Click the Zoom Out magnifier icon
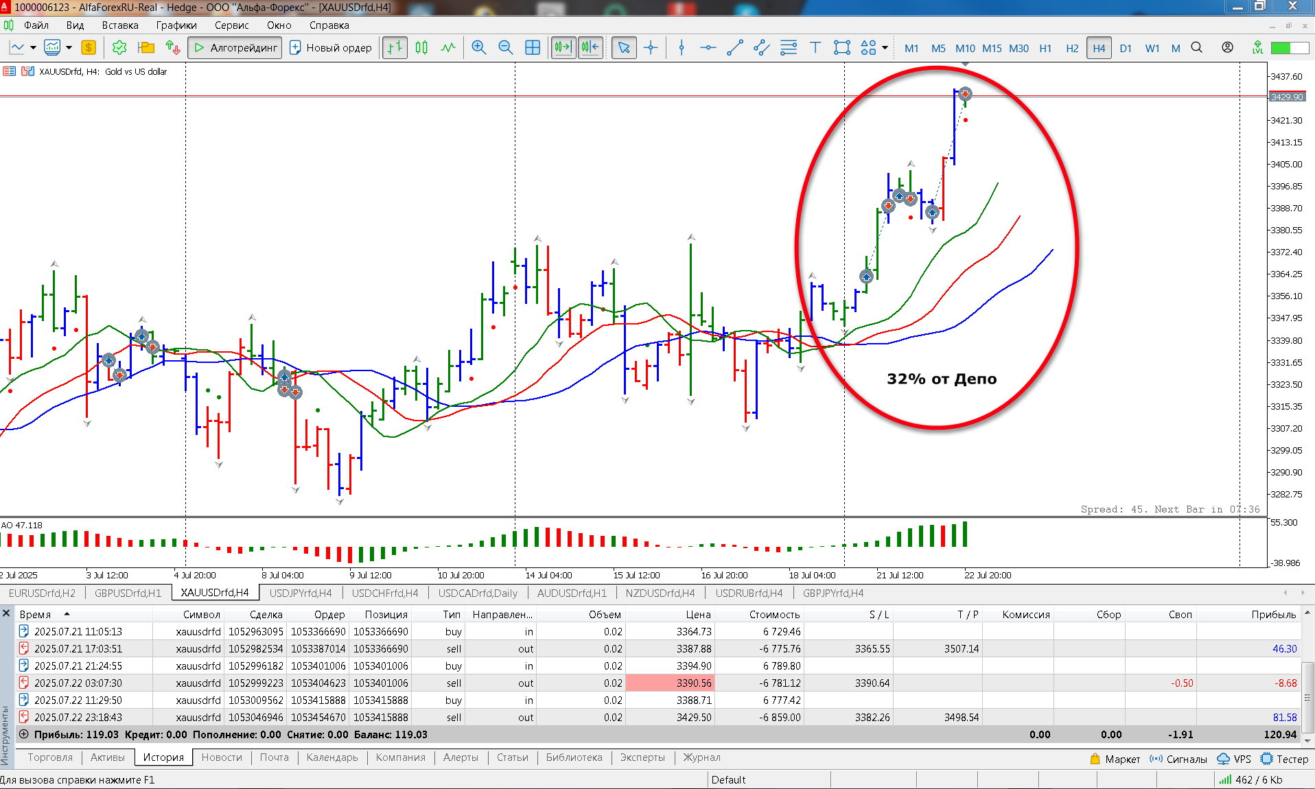 pos(505,47)
